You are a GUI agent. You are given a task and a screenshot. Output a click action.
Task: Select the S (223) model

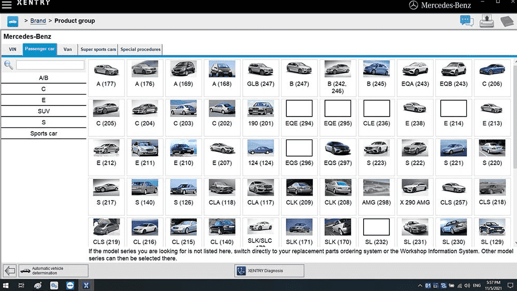tap(376, 157)
